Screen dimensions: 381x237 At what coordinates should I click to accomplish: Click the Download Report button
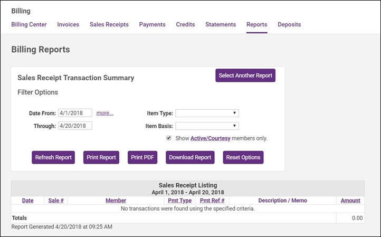[190, 157]
